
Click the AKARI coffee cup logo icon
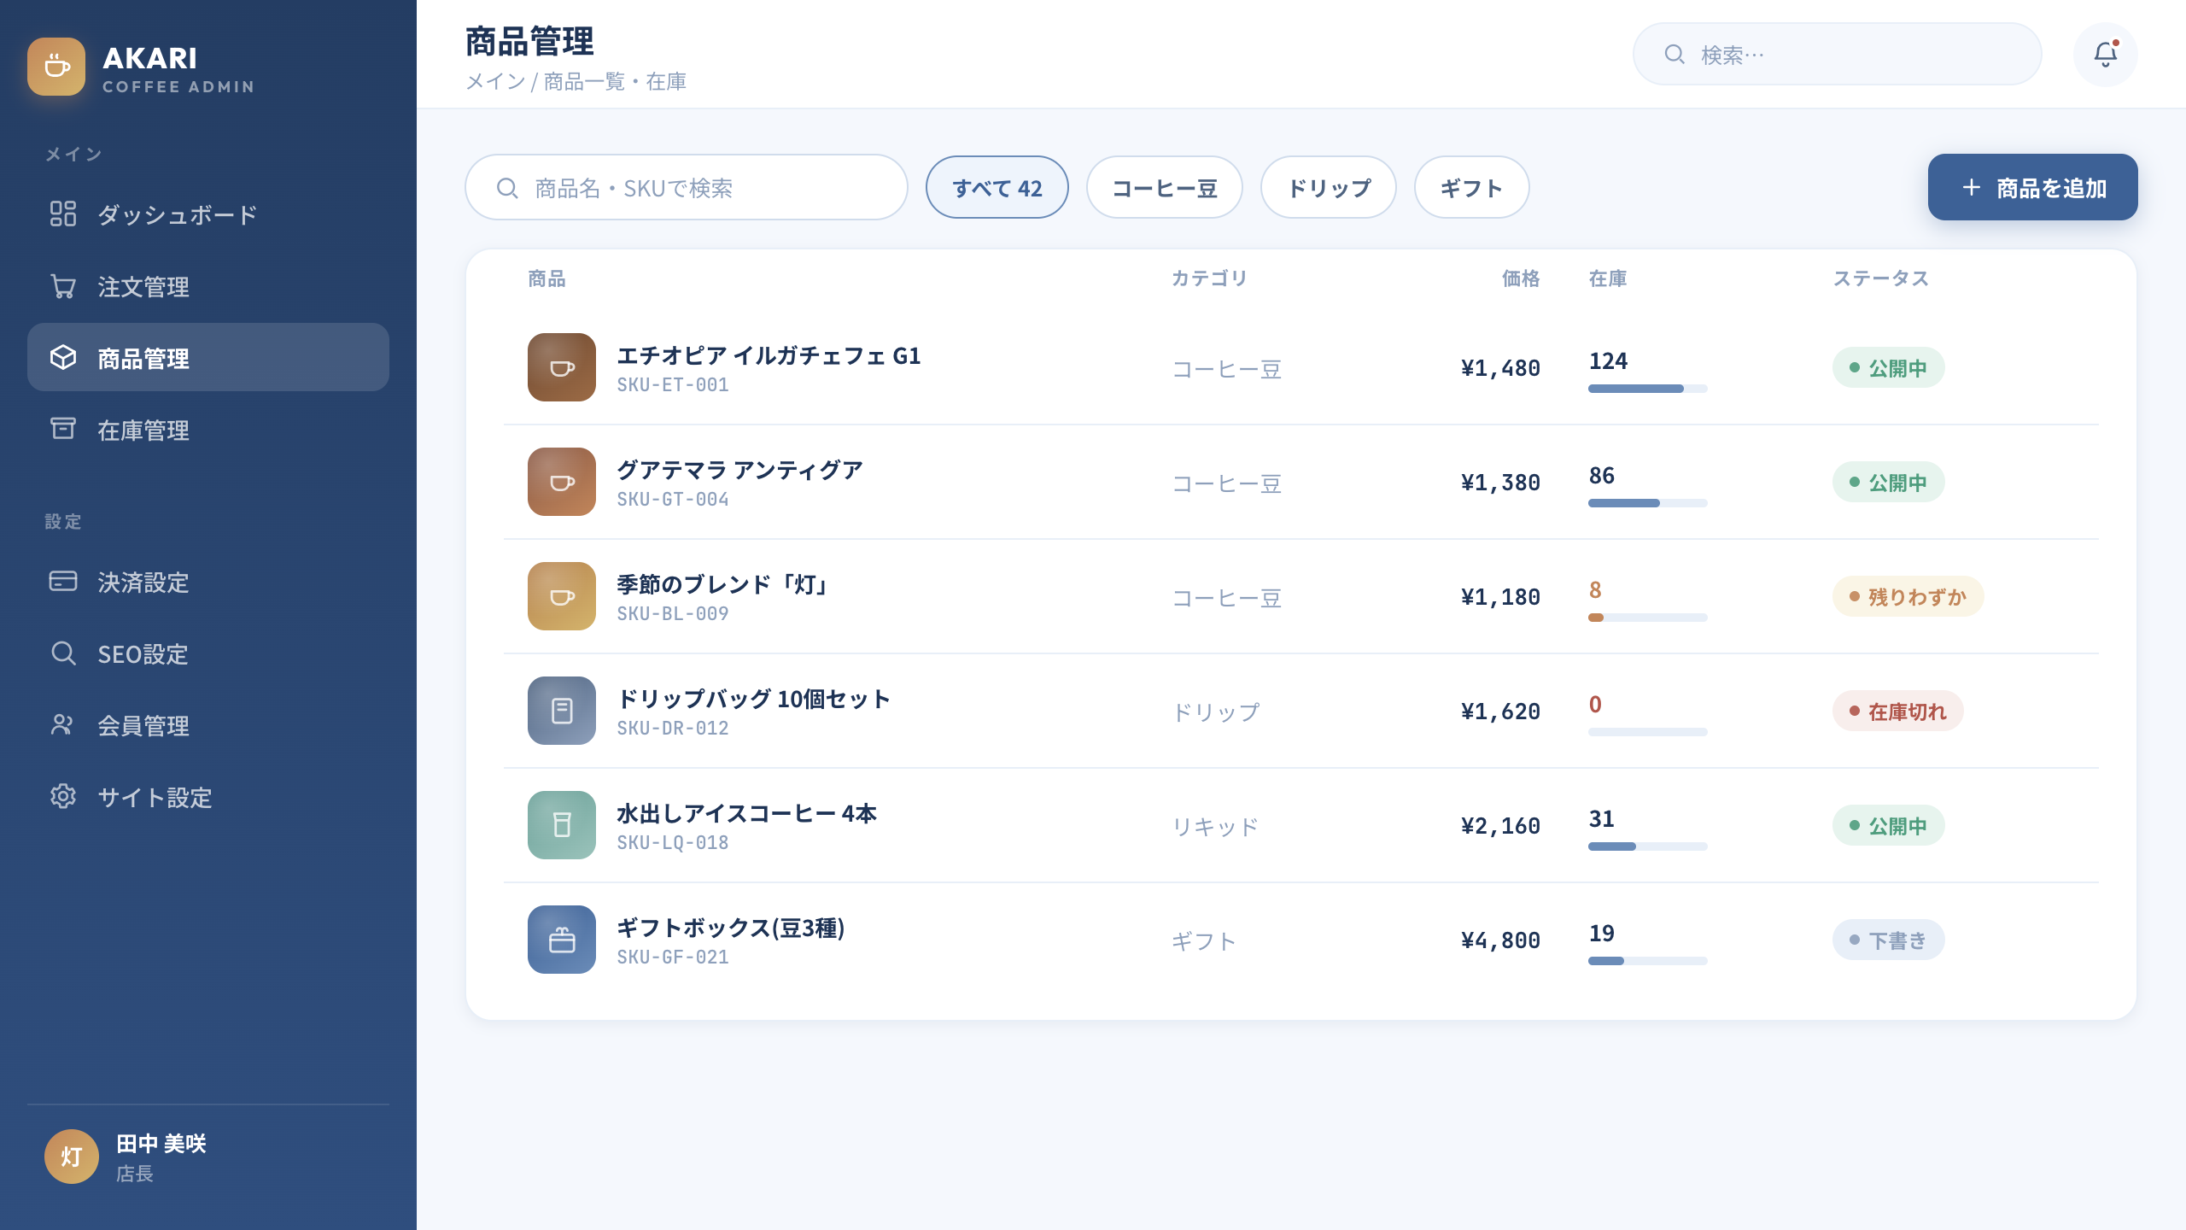pos(56,67)
